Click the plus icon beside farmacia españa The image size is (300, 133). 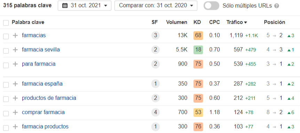pos(15,84)
